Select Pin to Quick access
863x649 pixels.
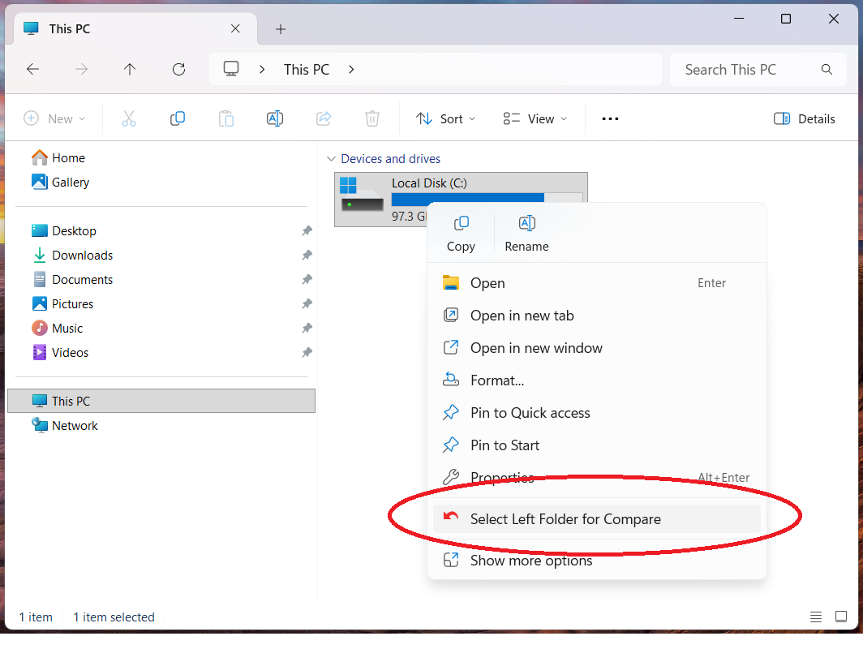(x=597, y=413)
